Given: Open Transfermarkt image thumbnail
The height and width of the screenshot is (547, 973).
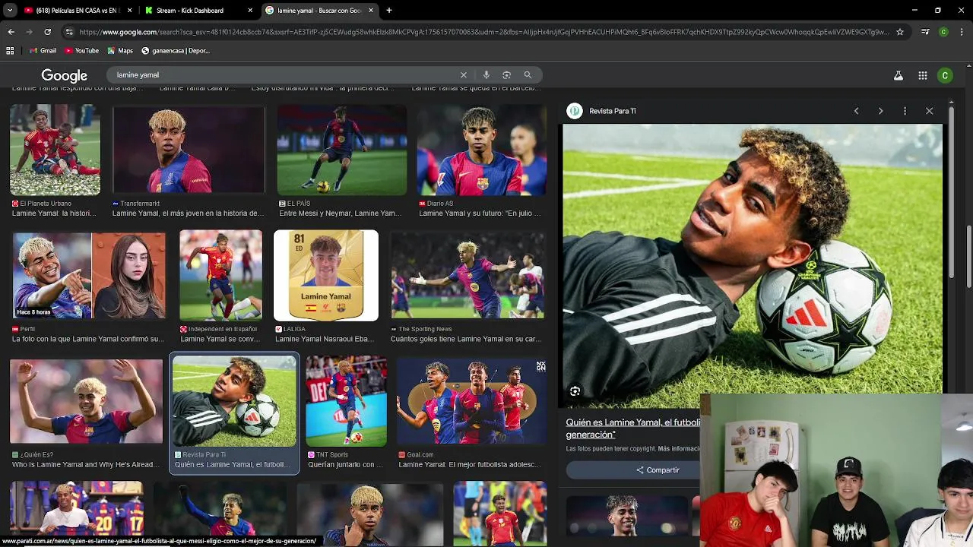Looking at the screenshot, I should click(189, 150).
